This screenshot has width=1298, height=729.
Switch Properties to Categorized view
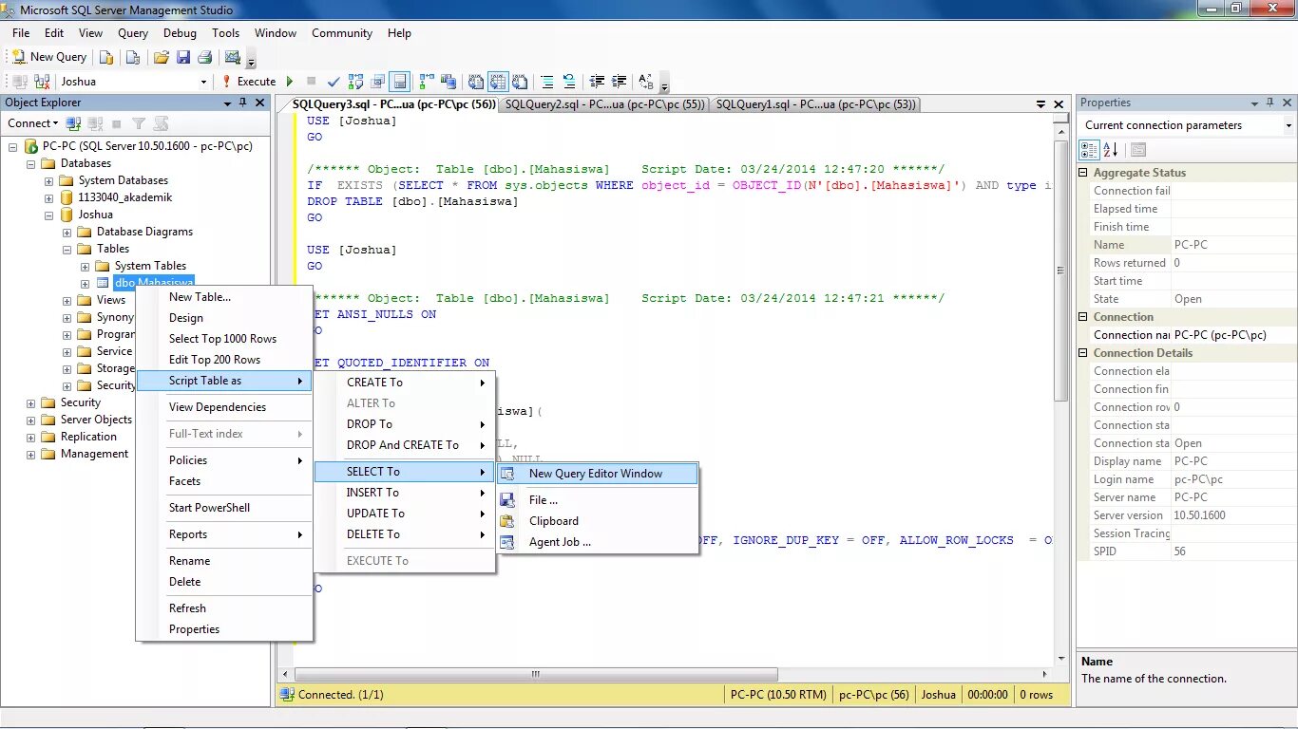(x=1090, y=150)
